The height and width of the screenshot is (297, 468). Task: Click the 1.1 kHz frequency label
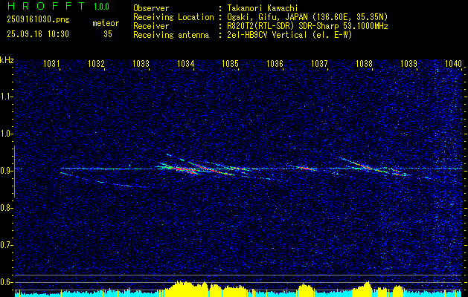tap(7, 97)
